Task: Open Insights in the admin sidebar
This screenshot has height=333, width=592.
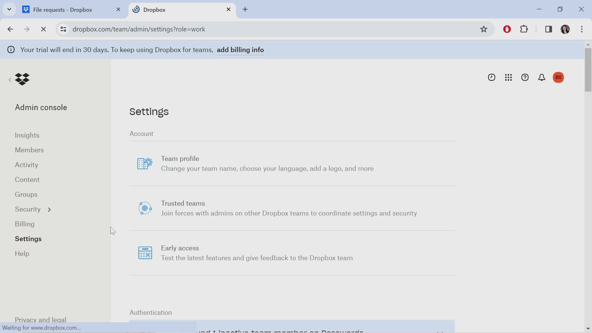Action: click(x=27, y=135)
